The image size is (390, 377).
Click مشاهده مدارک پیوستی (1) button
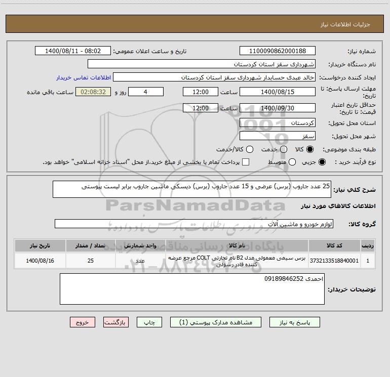click(x=216, y=322)
